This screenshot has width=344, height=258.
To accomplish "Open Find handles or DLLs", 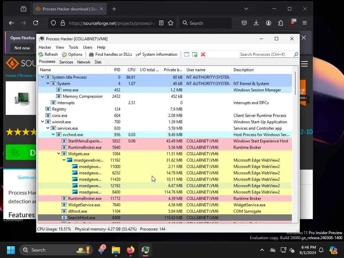I will tap(111, 54).
